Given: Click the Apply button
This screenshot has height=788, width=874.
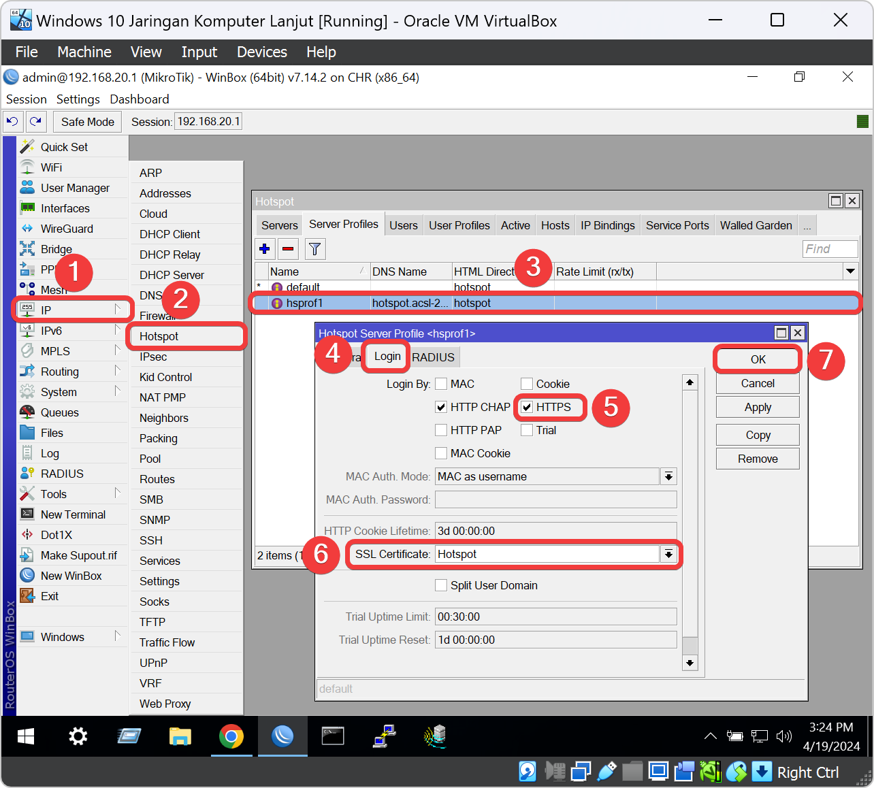Looking at the screenshot, I should coord(758,407).
